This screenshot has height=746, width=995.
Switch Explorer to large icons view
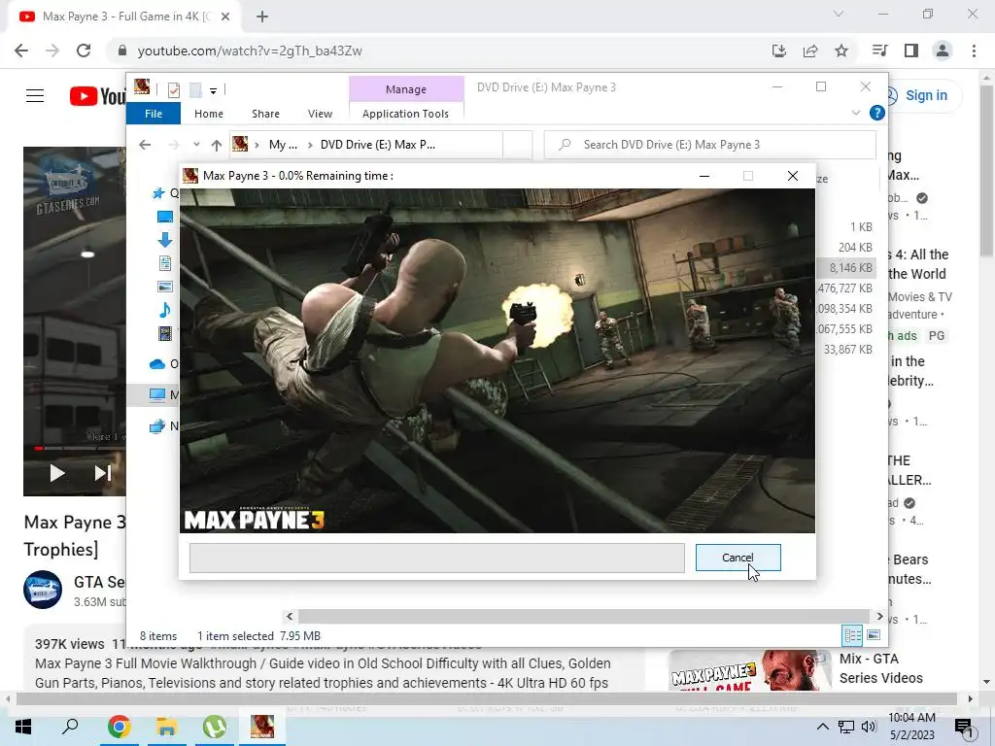click(874, 635)
